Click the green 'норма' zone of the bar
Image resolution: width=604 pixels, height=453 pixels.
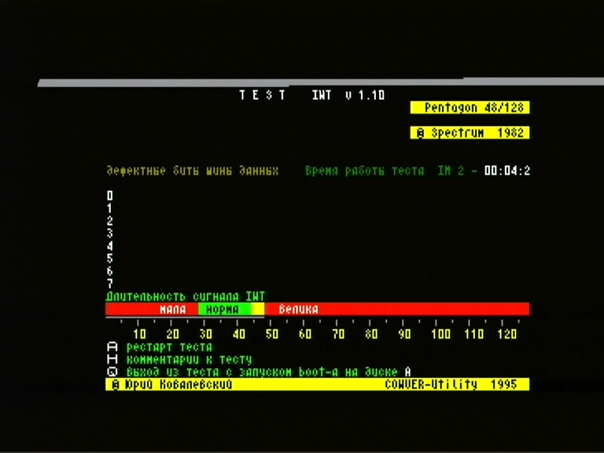(x=222, y=309)
